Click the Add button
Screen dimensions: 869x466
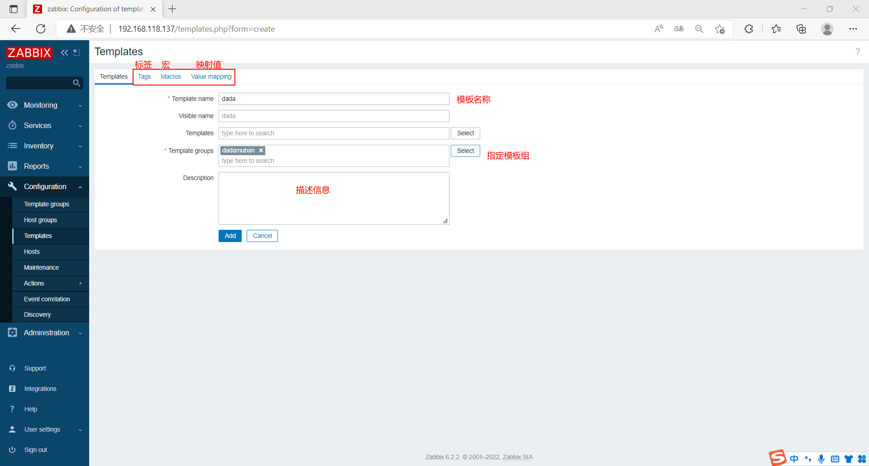point(230,236)
